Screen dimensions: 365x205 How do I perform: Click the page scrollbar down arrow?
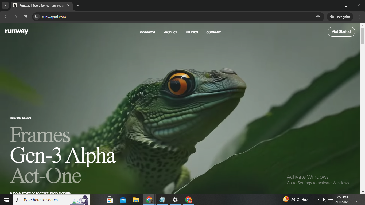click(363, 192)
